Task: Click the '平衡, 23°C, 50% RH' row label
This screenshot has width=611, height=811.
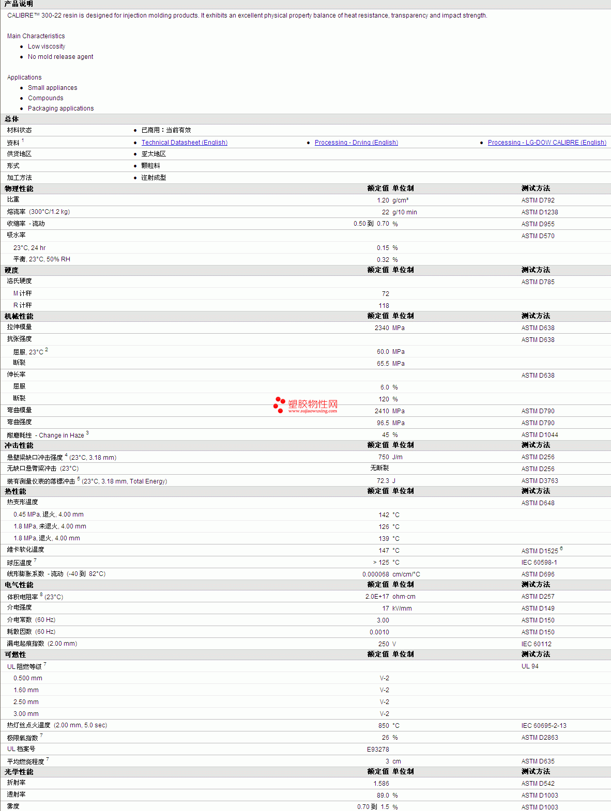Action: [41, 259]
